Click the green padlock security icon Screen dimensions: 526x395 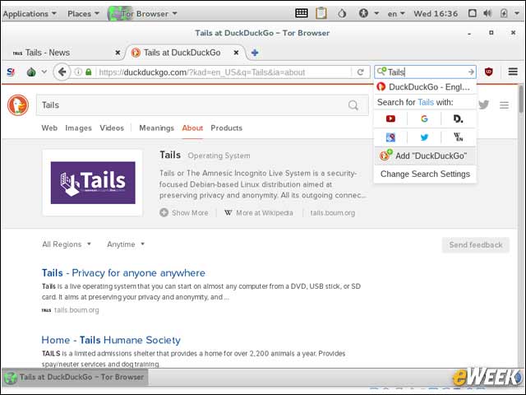click(88, 72)
